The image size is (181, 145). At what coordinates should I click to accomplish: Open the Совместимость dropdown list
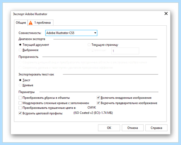point(71,33)
